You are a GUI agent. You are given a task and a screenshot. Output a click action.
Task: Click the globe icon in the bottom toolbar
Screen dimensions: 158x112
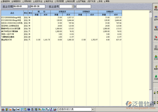[x=29, y=109]
